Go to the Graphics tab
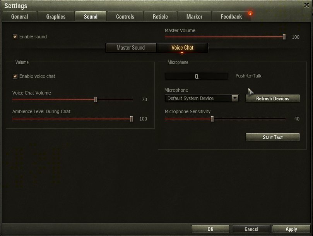Screen dimensions: 313x236 click(x=56, y=16)
